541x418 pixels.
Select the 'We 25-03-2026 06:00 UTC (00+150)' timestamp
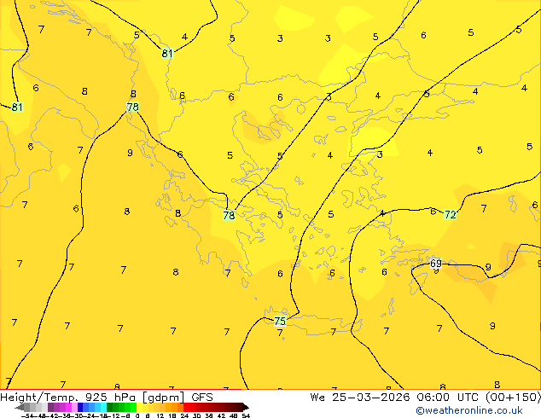pos(426,398)
